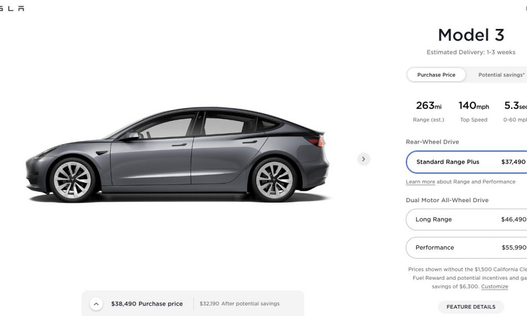The height and width of the screenshot is (316, 527).
Task: Select the Purchase Price tab
Action: (436, 75)
